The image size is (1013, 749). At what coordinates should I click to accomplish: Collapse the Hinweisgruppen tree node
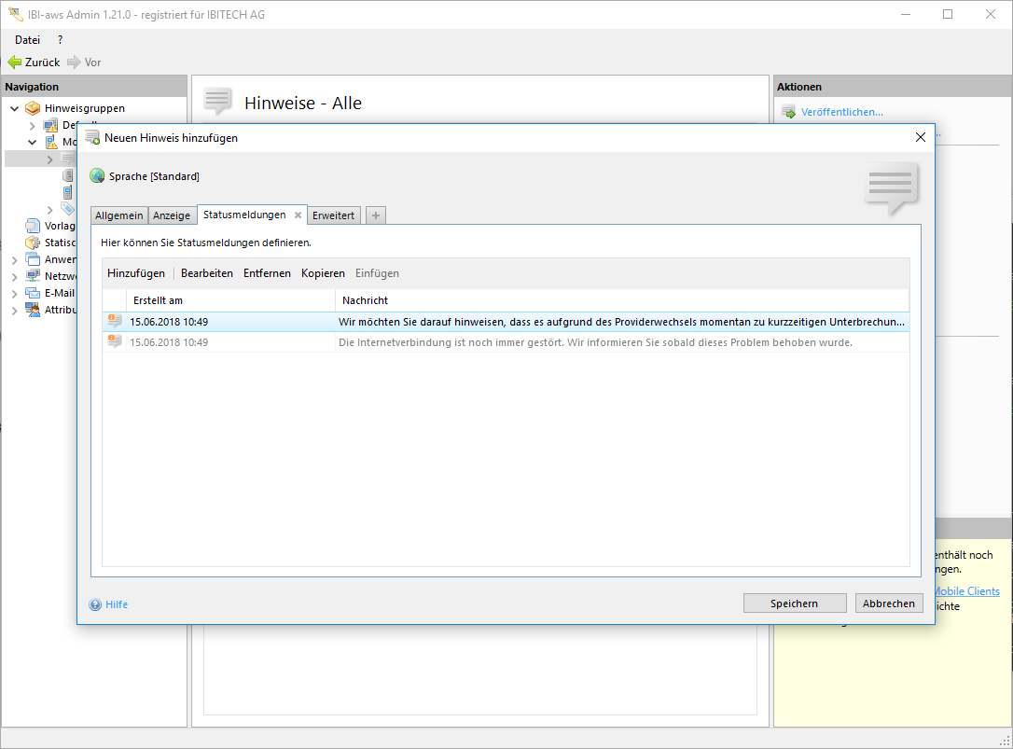pos(14,108)
